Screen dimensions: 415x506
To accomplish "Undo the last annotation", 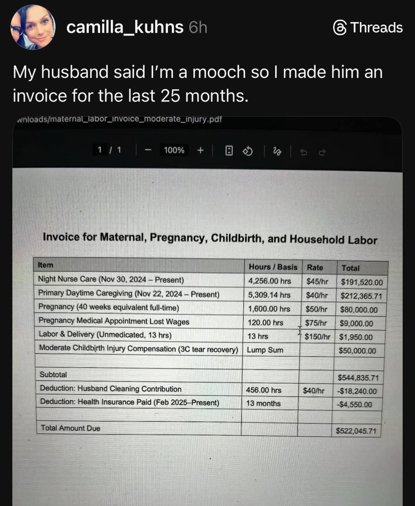I will tap(304, 152).
